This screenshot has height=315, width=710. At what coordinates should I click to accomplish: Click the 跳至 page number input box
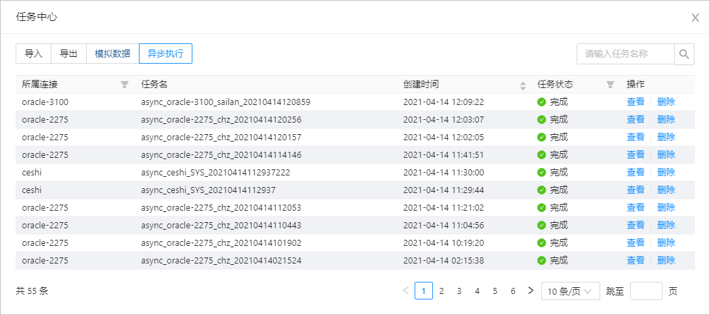(646, 291)
